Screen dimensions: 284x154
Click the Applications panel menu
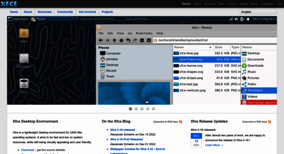(x=18, y=19)
